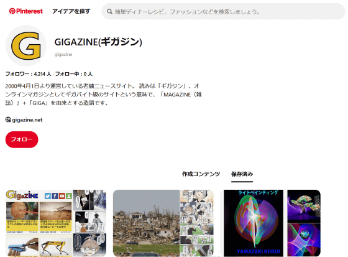The width and height of the screenshot is (348, 257).
Task: Switch to the 保存済み tab
Action: pyautogui.click(x=242, y=174)
